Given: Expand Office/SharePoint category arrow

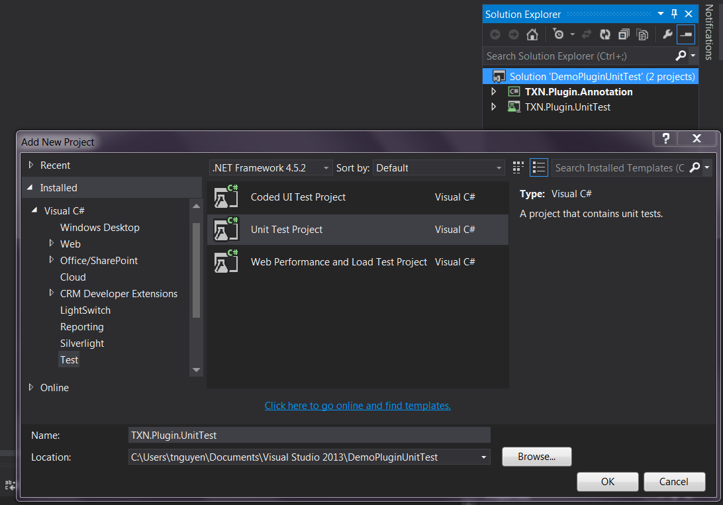Looking at the screenshot, I should coord(51,259).
